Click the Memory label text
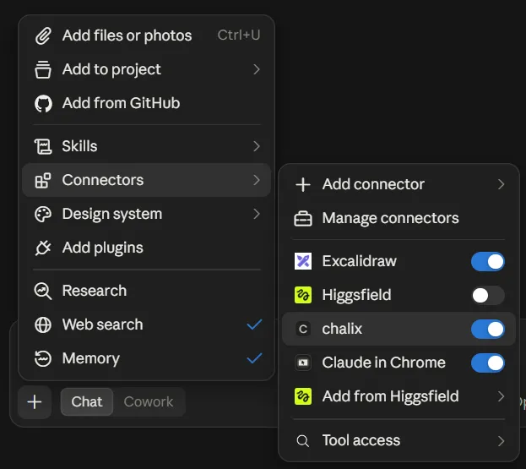This screenshot has width=526, height=469. coord(91,358)
